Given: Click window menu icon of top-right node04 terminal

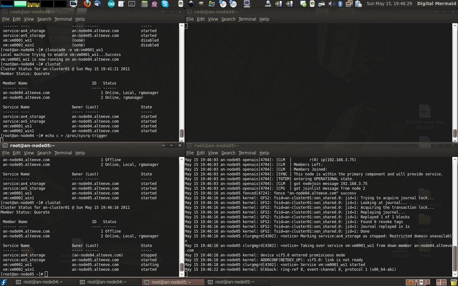Looking at the screenshot, I should point(189,12).
